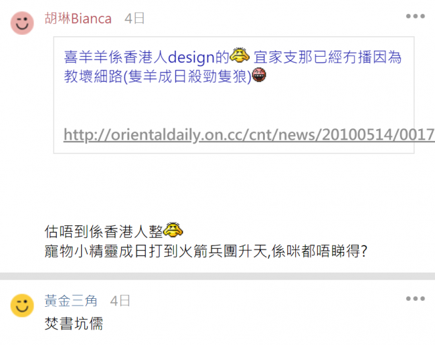Click the sweating emoji after 香港人整
Image resolution: width=435 pixels, height=345 pixels.
[x=173, y=230]
